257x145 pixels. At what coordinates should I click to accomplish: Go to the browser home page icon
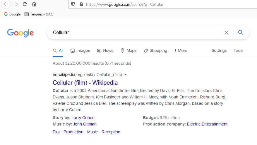click(34, 4)
